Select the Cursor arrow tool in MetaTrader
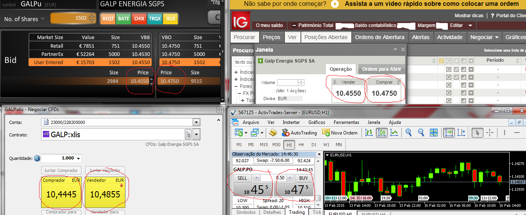The height and width of the screenshot is (215, 526). [477, 133]
